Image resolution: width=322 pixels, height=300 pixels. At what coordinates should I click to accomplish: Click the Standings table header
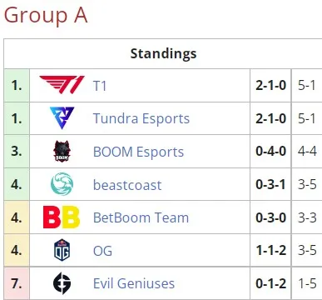[x=163, y=53]
